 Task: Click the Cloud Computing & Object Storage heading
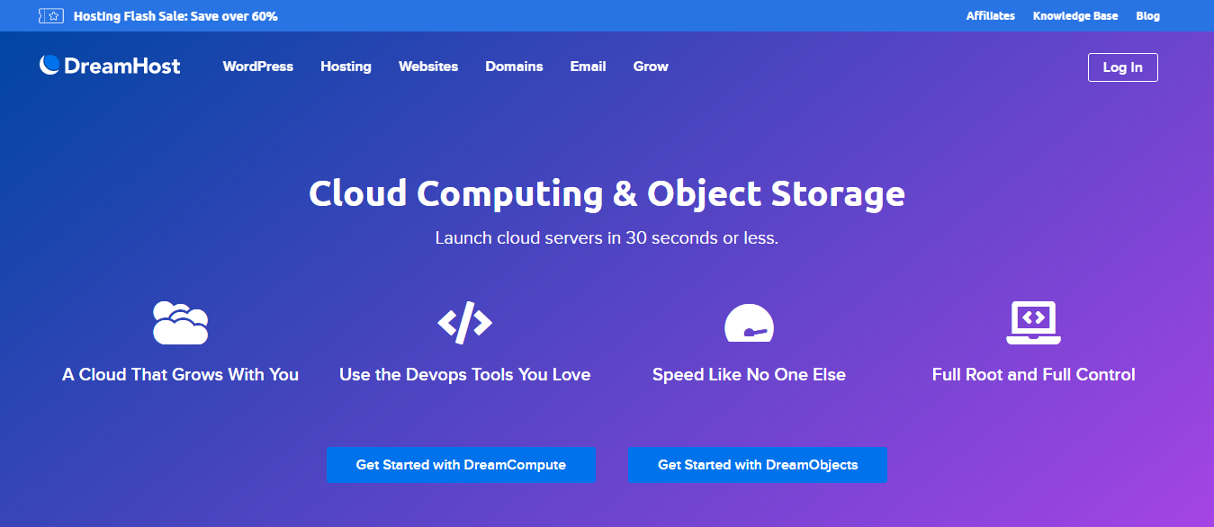point(607,193)
